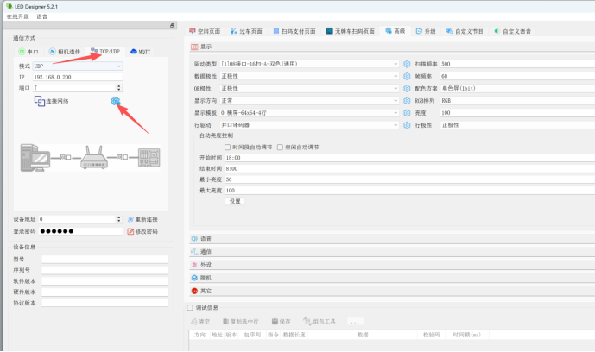Click the 修改密码 edit icon
The height and width of the screenshot is (352, 595).
point(130,231)
